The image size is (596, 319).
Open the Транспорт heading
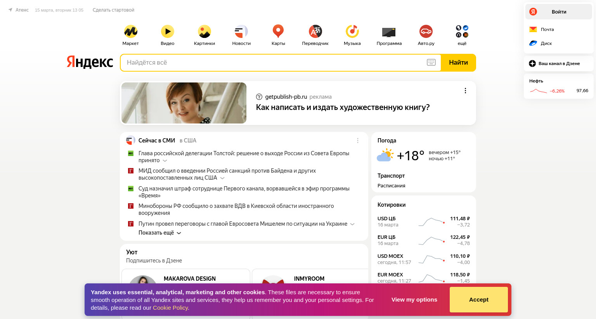tap(391, 176)
